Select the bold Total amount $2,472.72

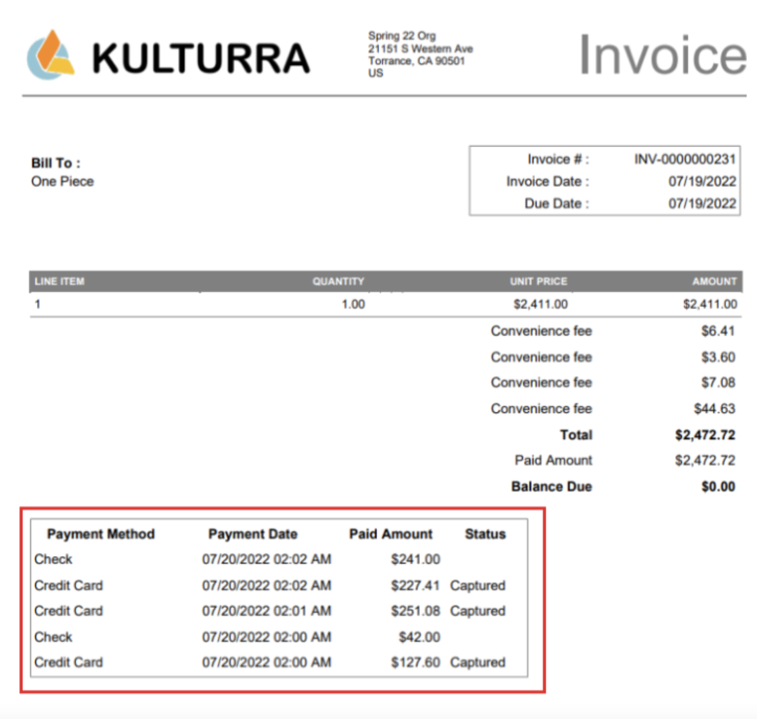pyautogui.click(x=705, y=435)
